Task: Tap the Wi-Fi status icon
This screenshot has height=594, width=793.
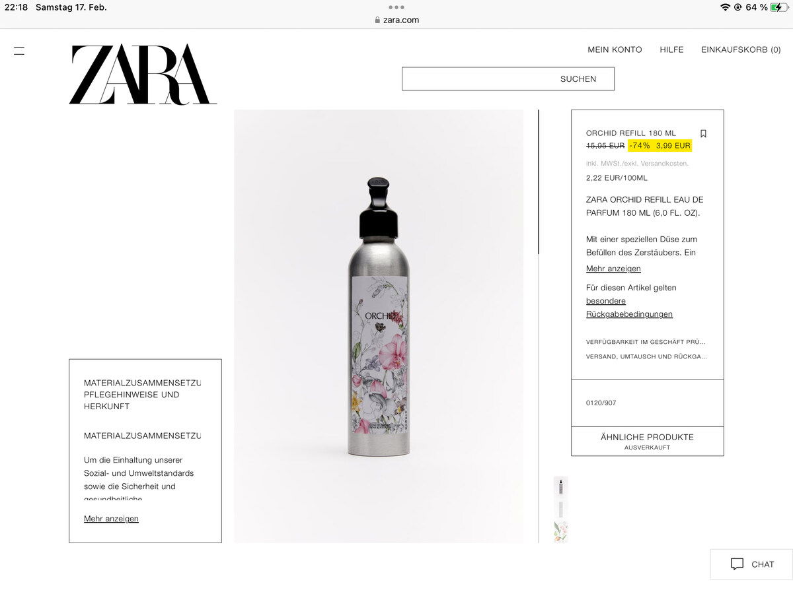Action: 725,7
